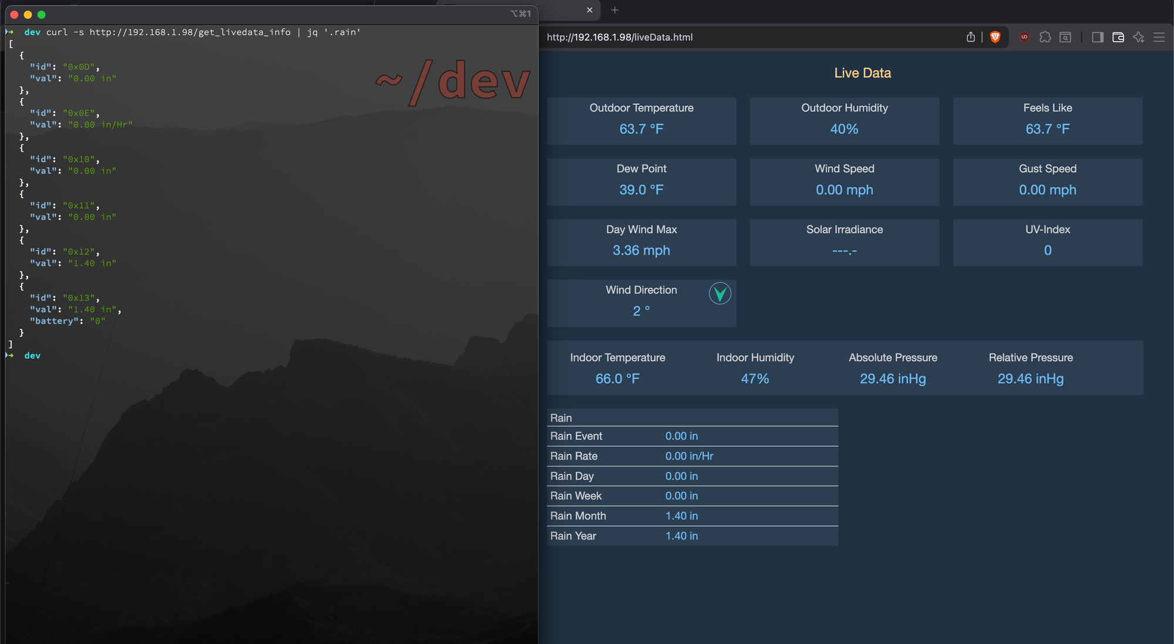Image resolution: width=1174 pixels, height=644 pixels.
Task: Open the Brave Wallet icon
Action: click(x=1118, y=37)
